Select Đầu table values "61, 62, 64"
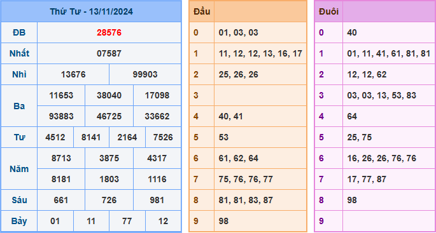Image resolution: width=436 pixels, height=233 pixels. pos(238,158)
